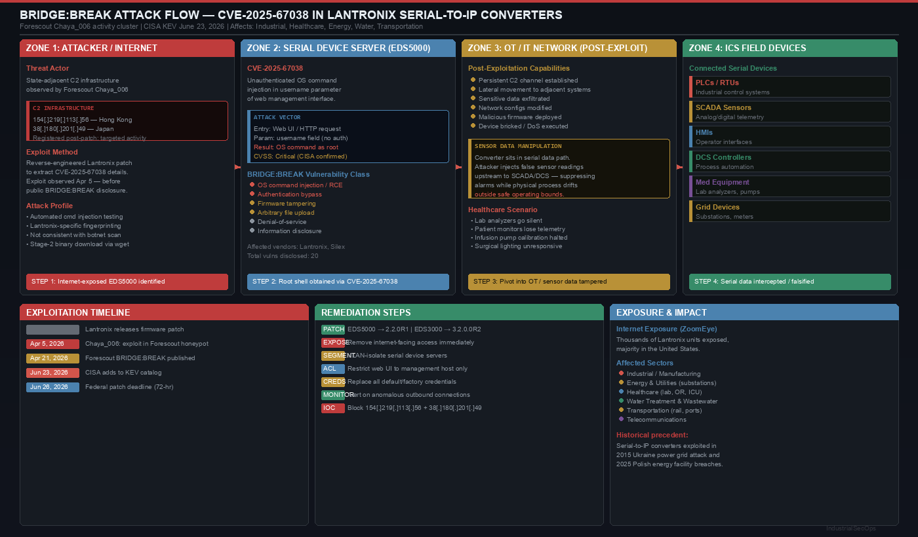The height and width of the screenshot is (537, 918).
Task: Click the STEP 1 internet-exposed EDS5000 badge
Action: click(127, 282)
